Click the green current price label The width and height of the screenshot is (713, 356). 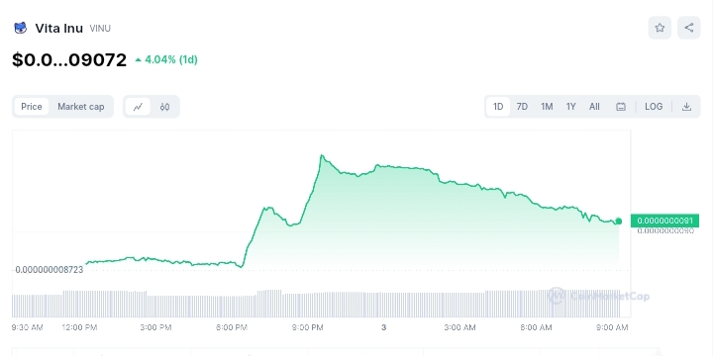664,222
